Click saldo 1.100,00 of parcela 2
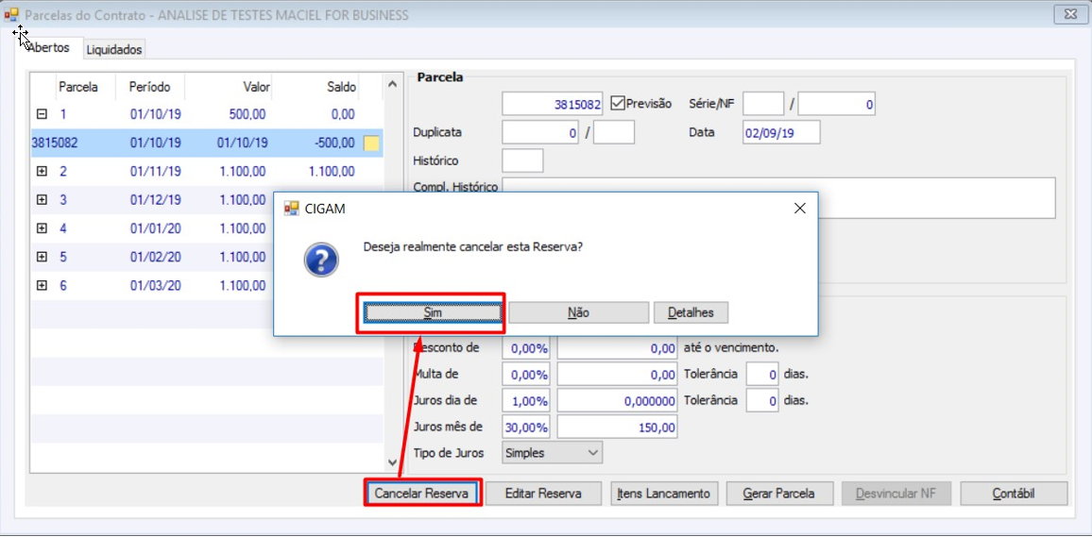 click(331, 171)
